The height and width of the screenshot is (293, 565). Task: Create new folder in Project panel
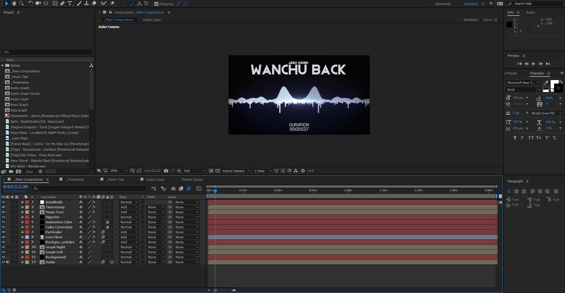[x=11, y=172]
